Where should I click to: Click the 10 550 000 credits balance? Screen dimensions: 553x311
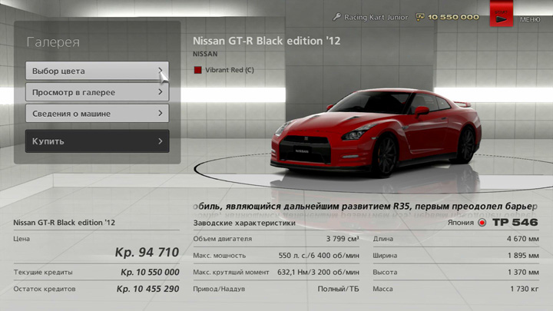coord(454,17)
